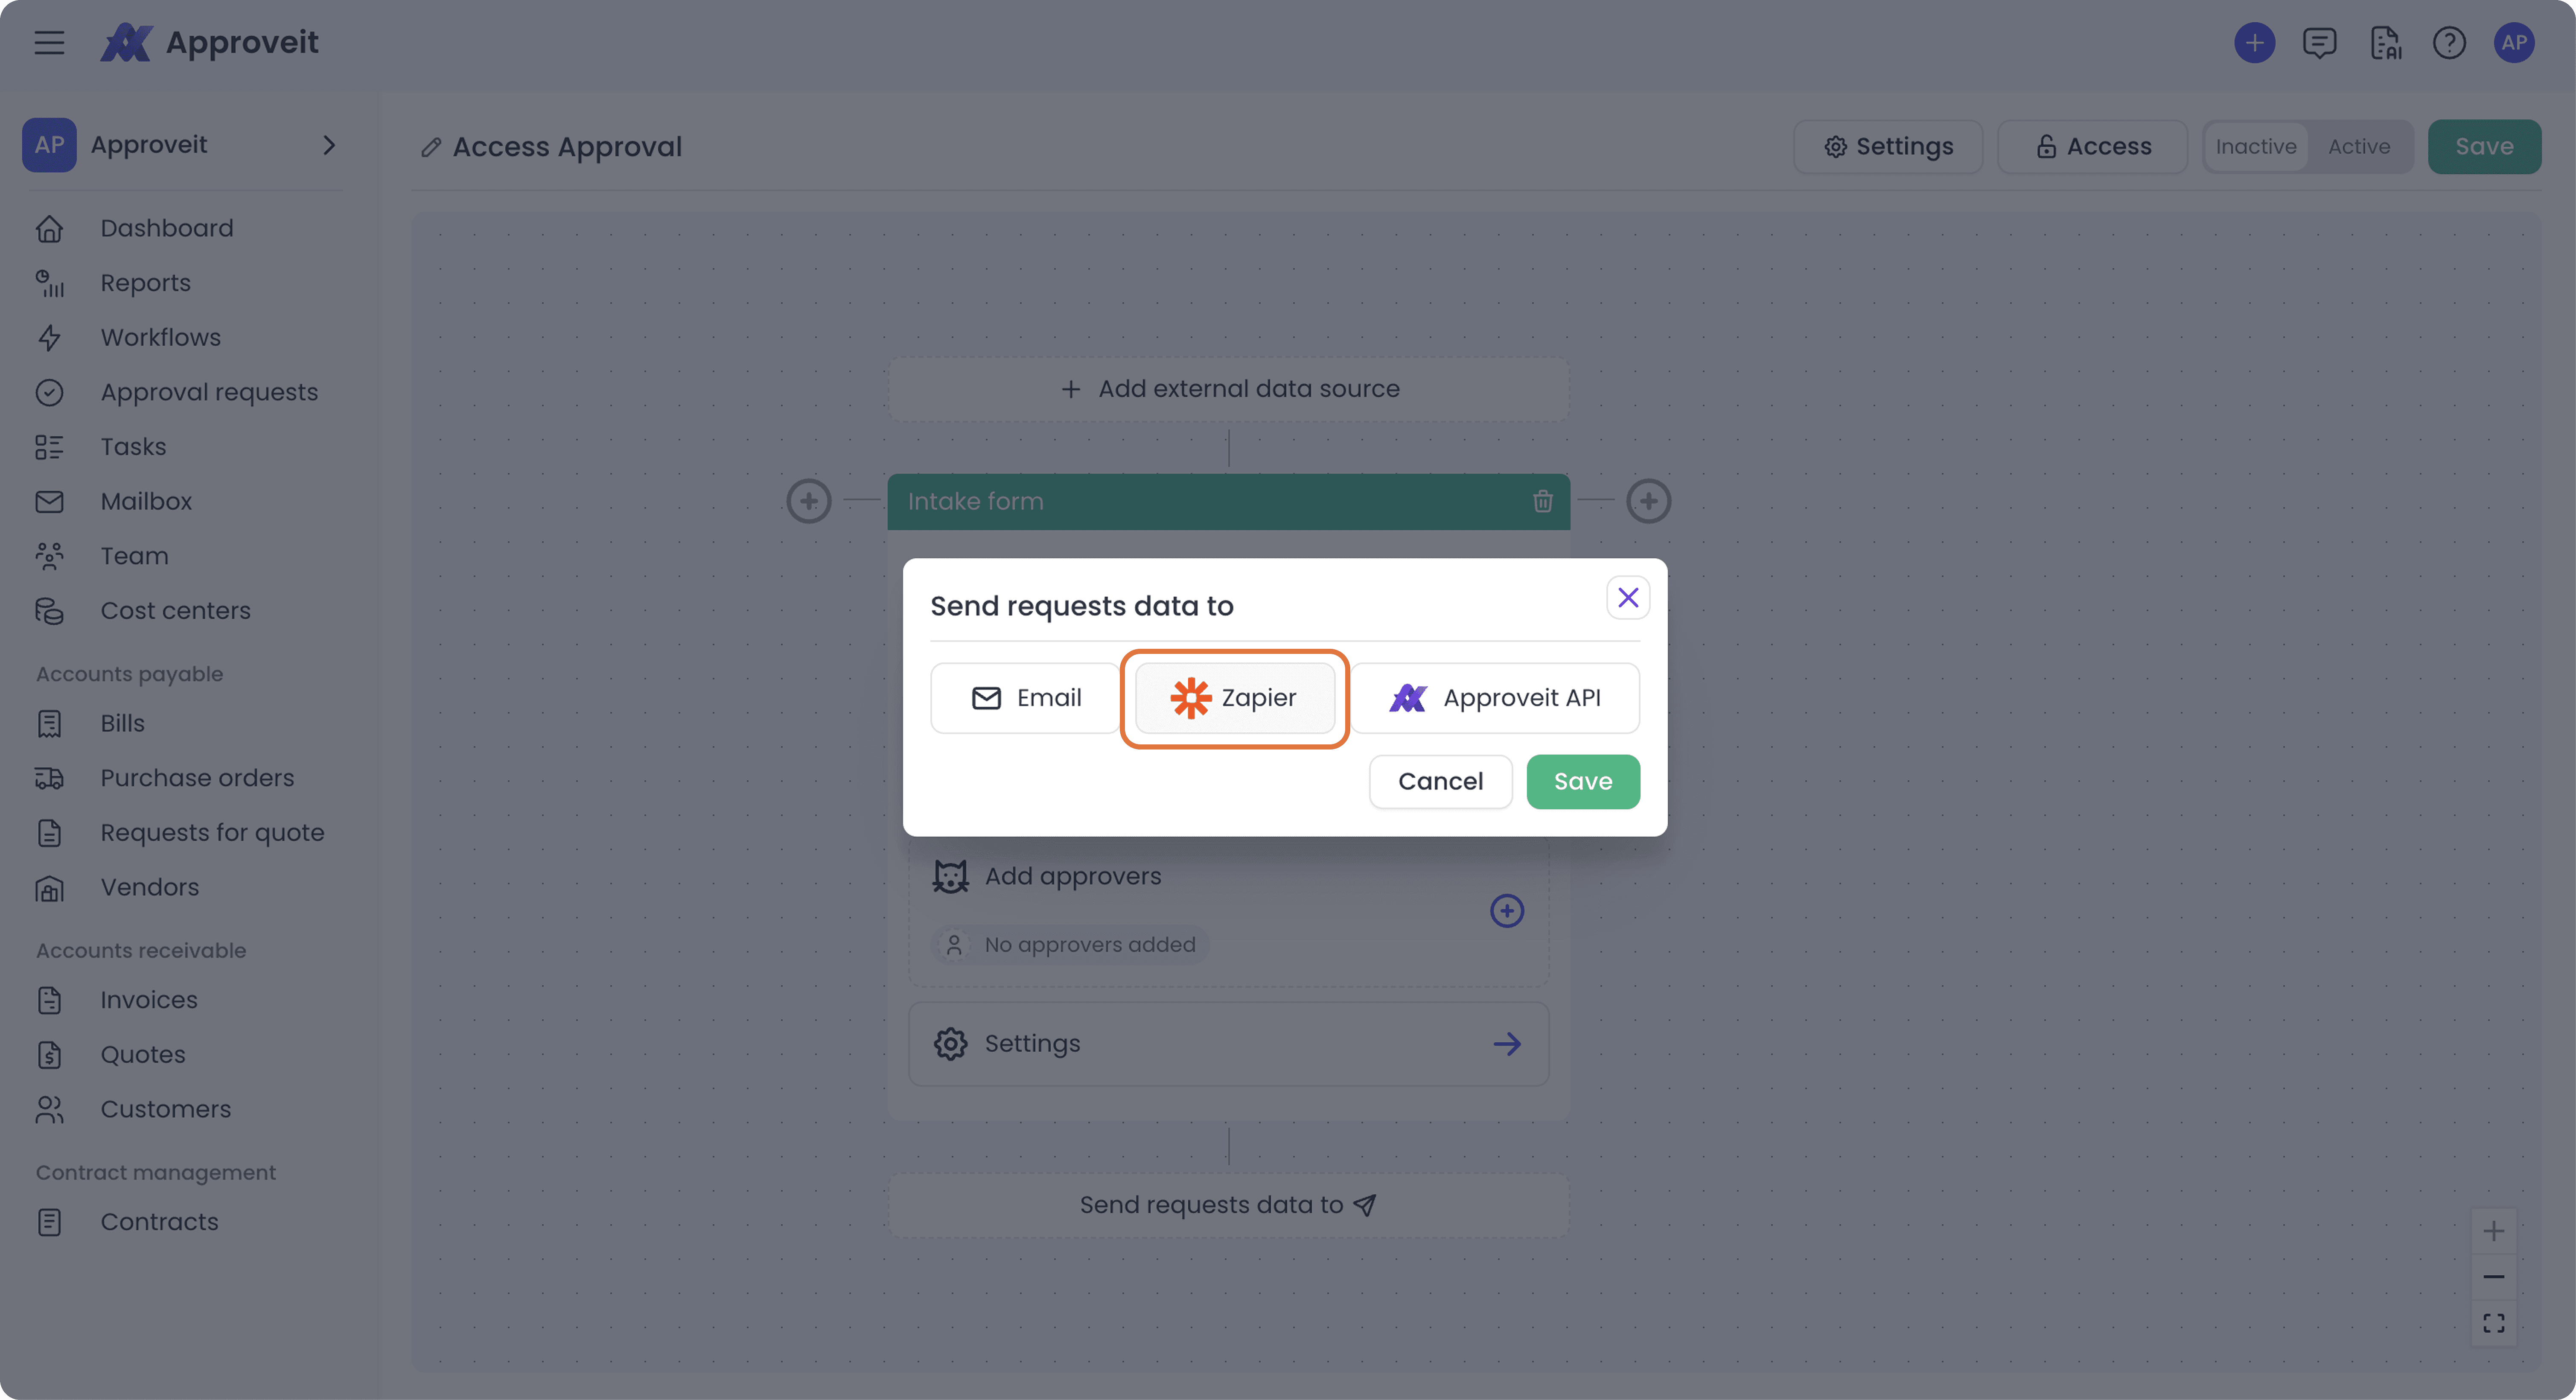
Task: Open step Settings via the arrow icon
Action: click(1507, 1044)
